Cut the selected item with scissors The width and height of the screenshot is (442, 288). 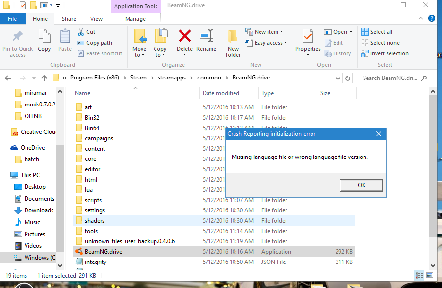tap(86, 32)
